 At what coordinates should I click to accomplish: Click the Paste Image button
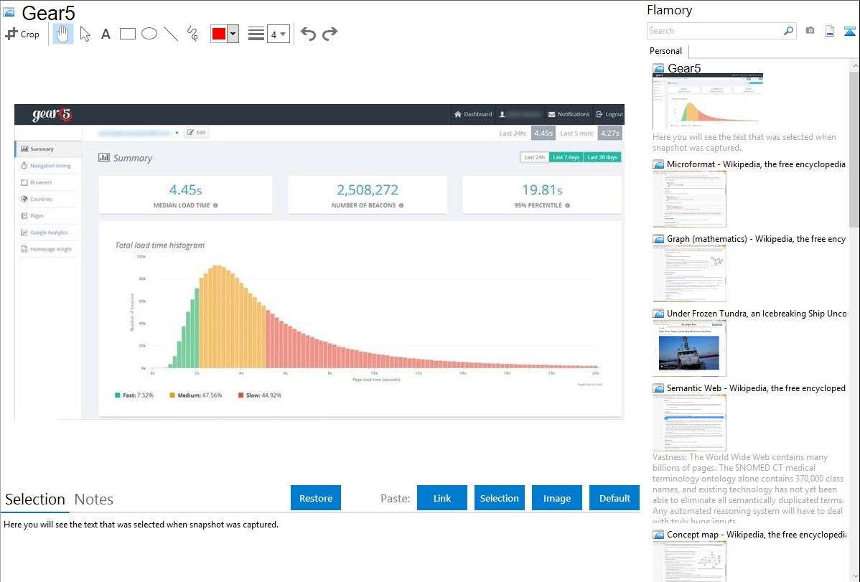(x=557, y=498)
